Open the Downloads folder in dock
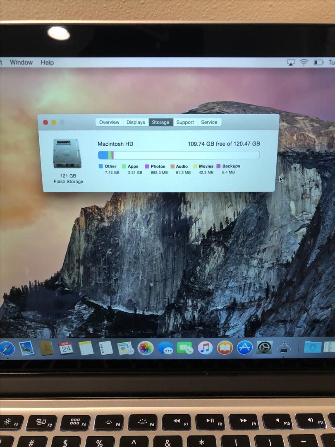 tap(313, 347)
